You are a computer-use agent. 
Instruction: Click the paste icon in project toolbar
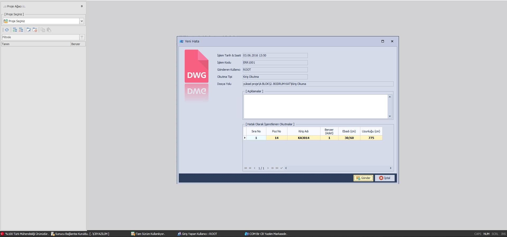click(49, 30)
